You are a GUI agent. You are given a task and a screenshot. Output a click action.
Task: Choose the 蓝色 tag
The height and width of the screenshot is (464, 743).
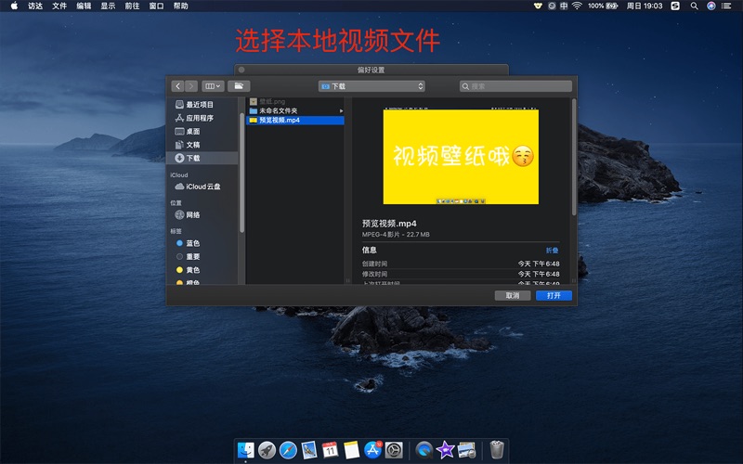(189, 243)
